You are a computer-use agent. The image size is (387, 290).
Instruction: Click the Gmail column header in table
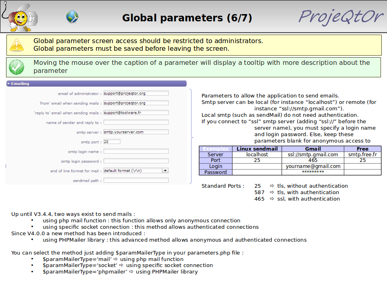[313, 149]
